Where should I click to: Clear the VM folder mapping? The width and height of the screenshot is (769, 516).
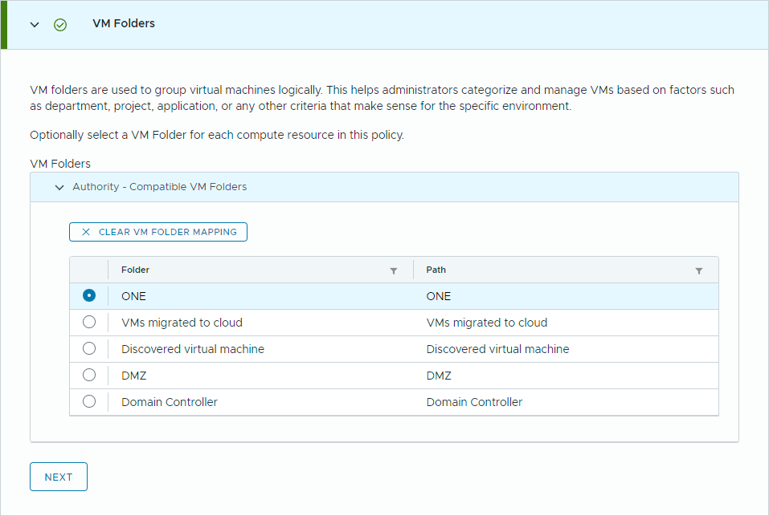click(158, 232)
